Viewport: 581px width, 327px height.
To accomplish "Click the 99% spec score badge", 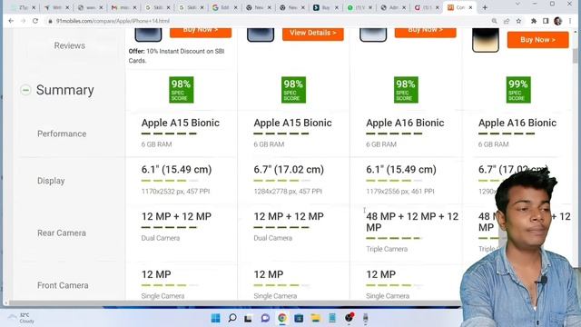I will click(518, 90).
